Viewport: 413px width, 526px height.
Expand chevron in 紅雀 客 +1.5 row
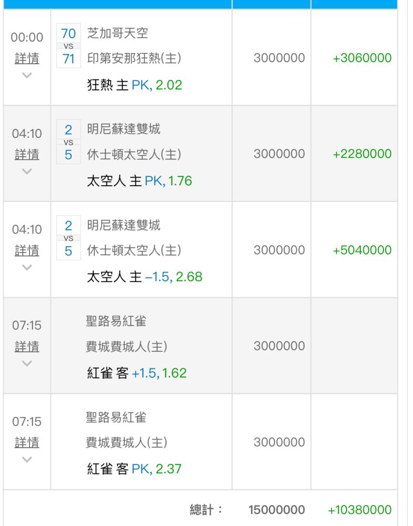point(27,363)
